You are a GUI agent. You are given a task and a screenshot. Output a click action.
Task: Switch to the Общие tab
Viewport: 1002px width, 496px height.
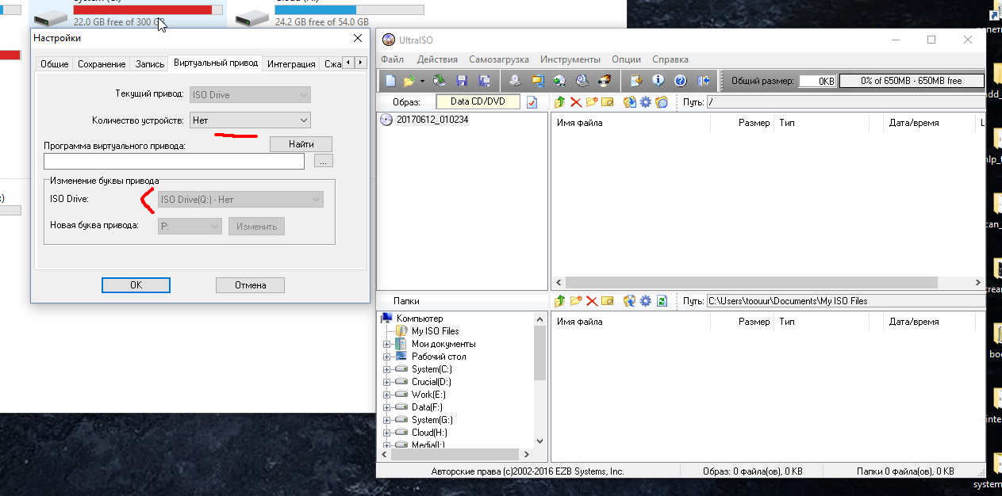click(55, 64)
